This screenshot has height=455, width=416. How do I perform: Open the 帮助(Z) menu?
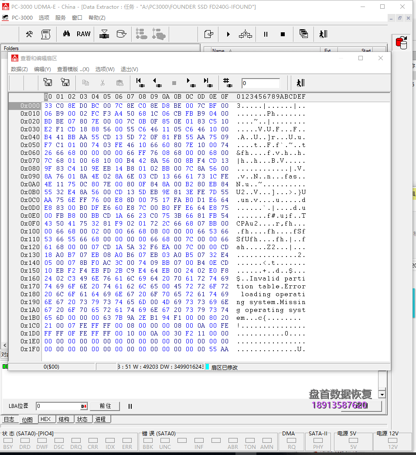[97, 18]
